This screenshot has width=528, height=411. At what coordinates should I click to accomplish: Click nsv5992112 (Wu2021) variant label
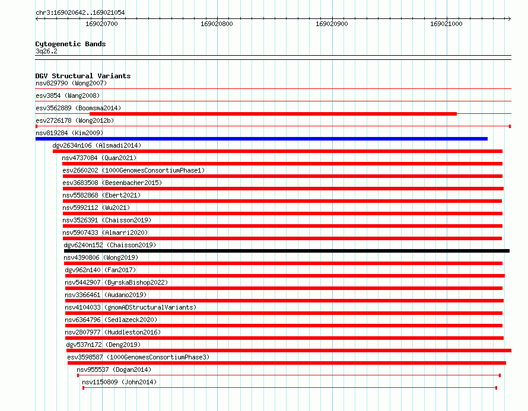coord(96,208)
